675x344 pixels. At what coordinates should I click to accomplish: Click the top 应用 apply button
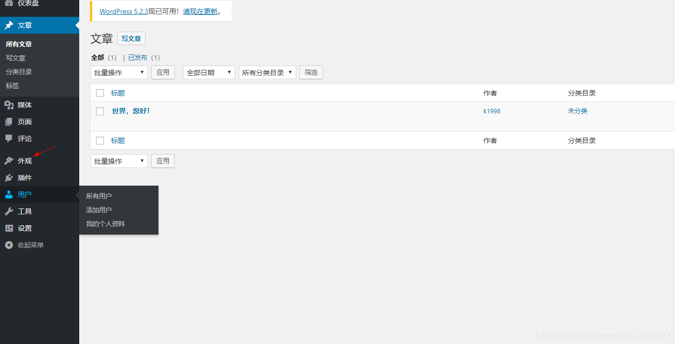tap(163, 72)
